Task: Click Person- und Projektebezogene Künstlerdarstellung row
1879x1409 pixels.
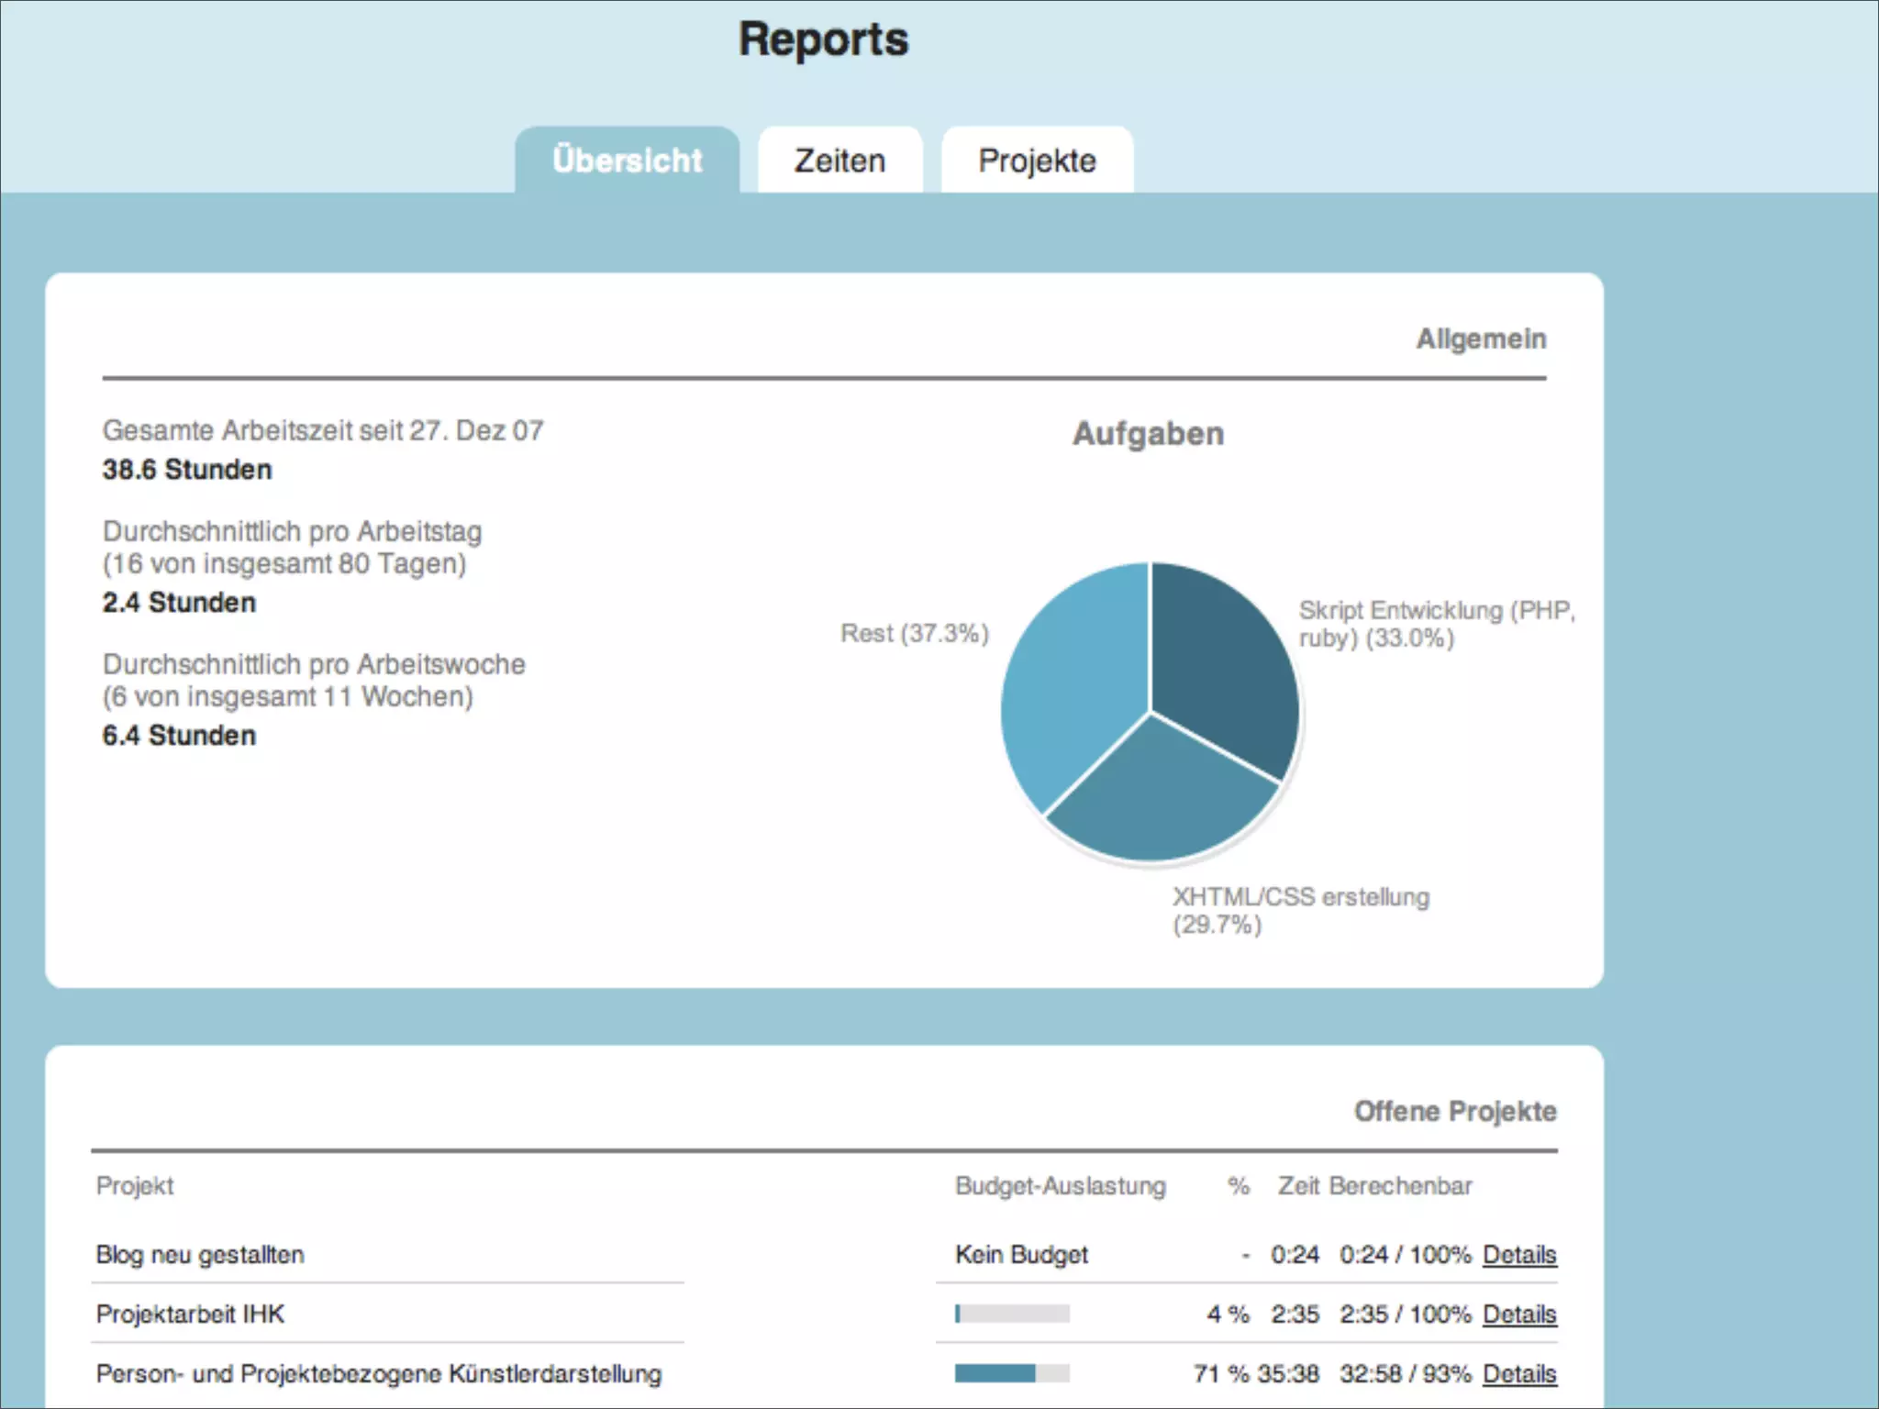Action: coord(378,1373)
